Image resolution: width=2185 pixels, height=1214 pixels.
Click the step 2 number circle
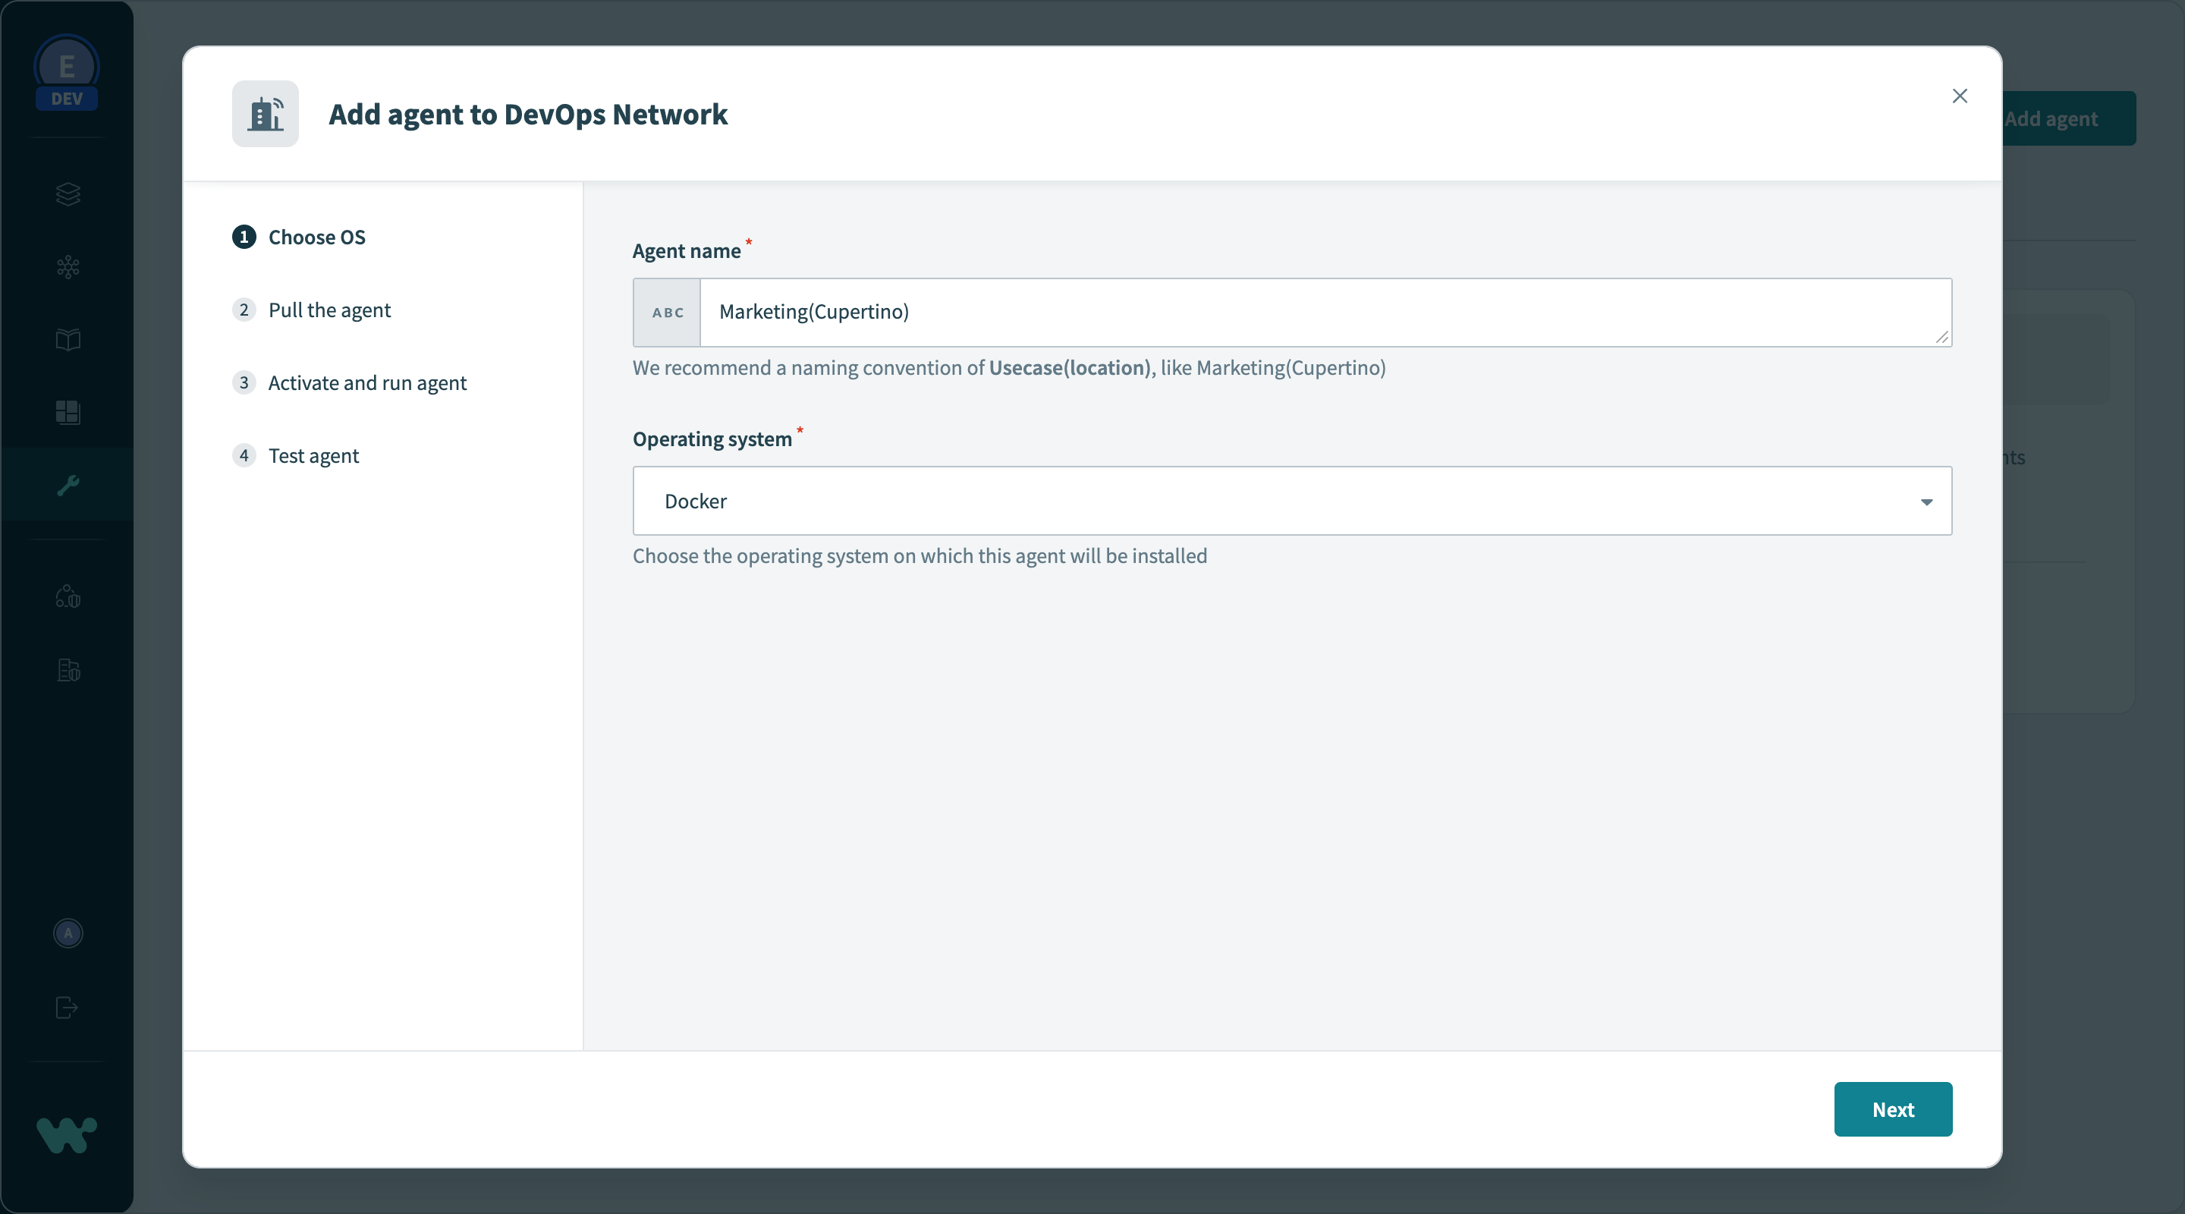tap(244, 310)
